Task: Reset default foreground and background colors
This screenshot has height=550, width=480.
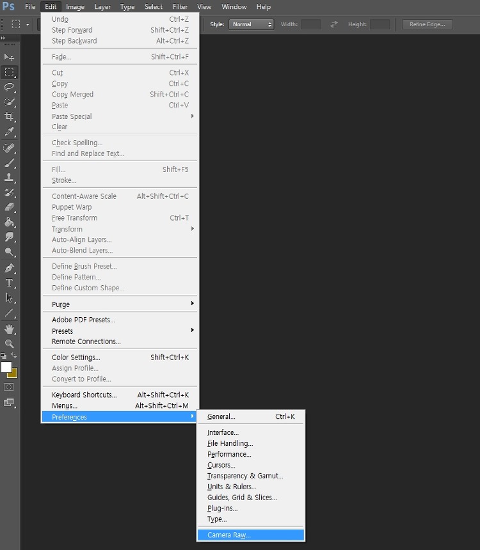Action: (3, 356)
